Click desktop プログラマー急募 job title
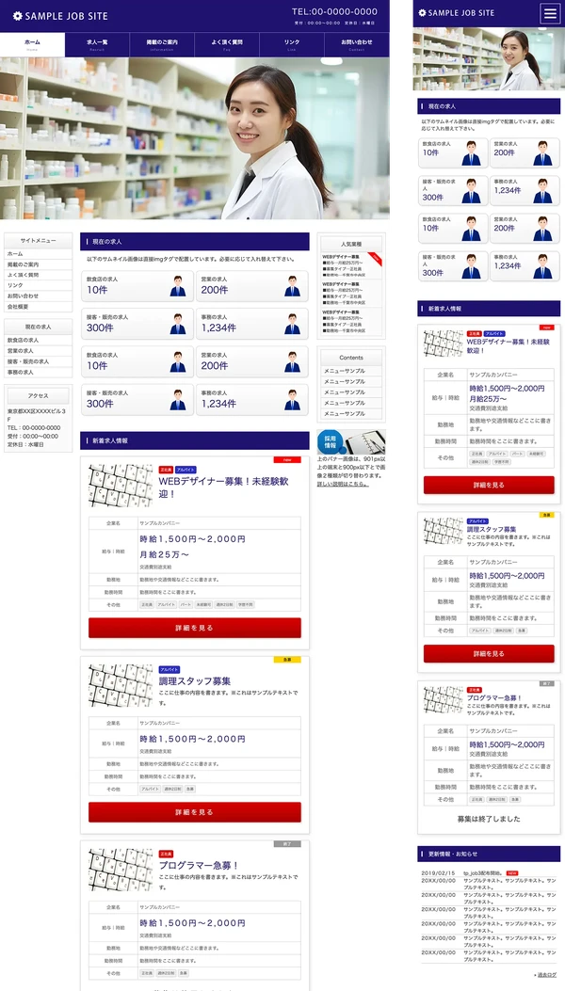 [x=199, y=865]
